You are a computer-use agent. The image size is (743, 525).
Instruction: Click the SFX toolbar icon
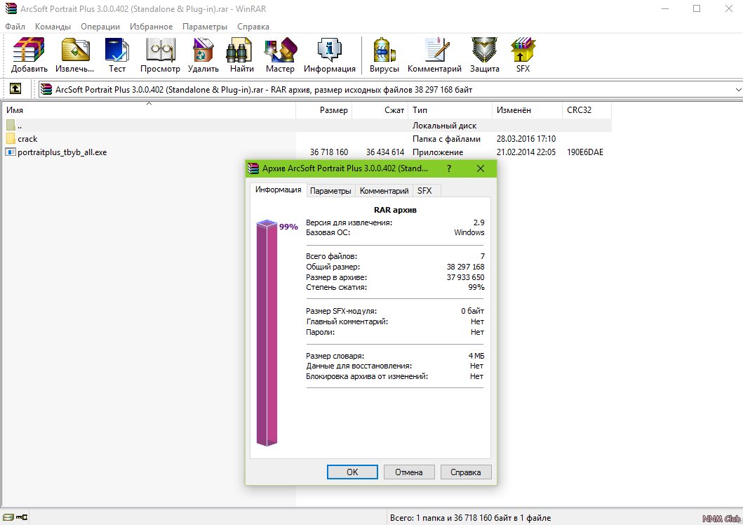523,55
